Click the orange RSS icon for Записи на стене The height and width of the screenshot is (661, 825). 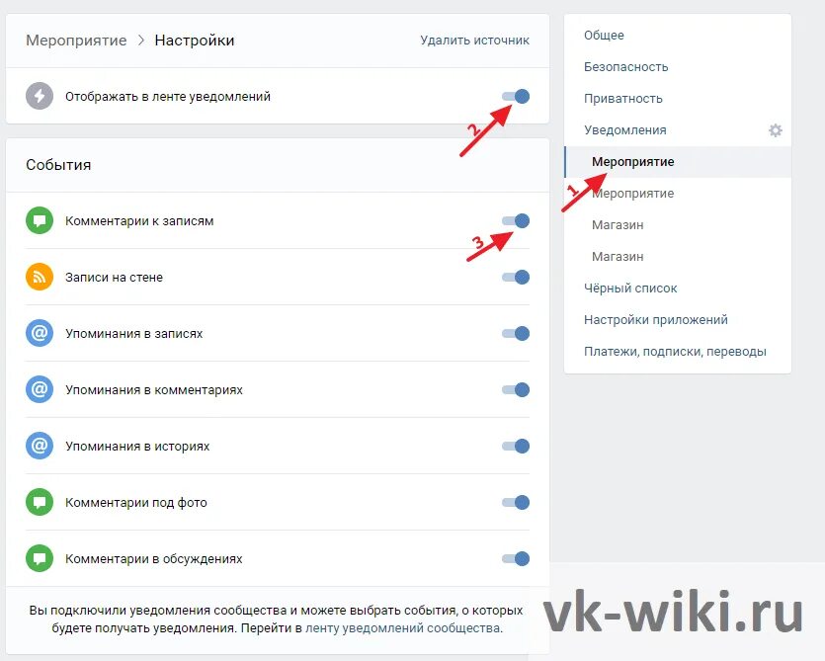pyautogui.click(x=40, y=278)
